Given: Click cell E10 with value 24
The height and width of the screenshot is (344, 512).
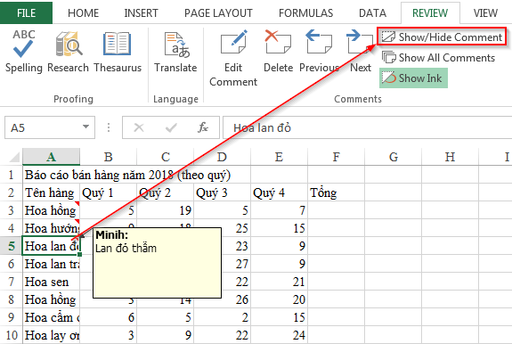Looking at the screenshot, I should 280,335.
